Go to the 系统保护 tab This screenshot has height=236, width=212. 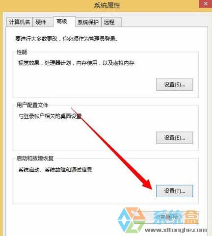coord(88,22)
